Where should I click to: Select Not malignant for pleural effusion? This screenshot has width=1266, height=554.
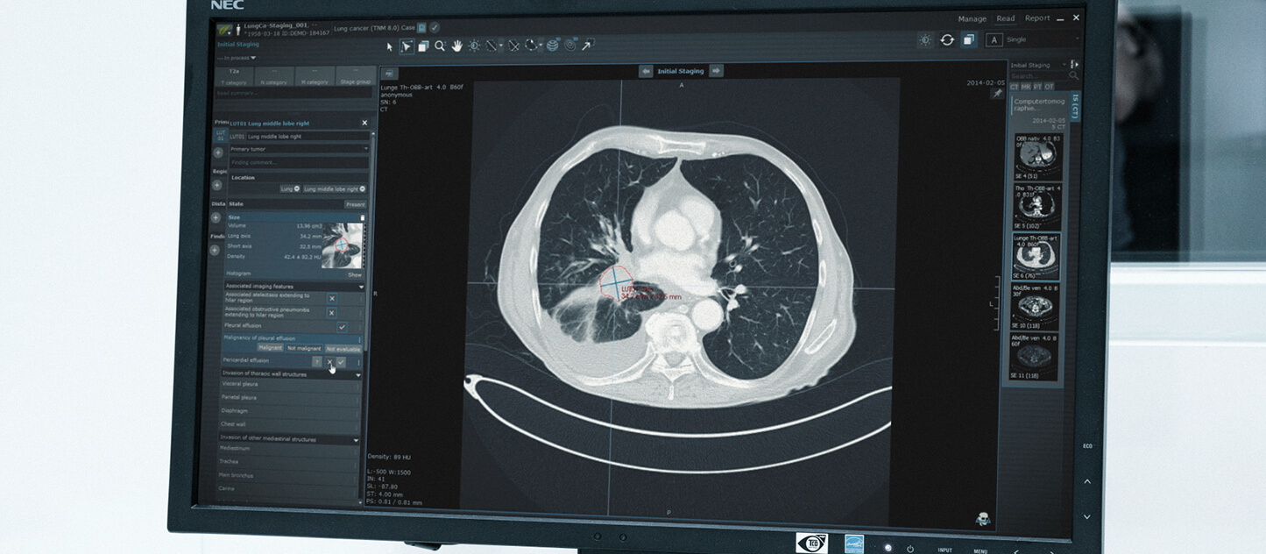point(304,349)
